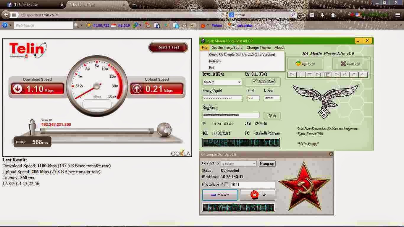This screenshot has width=404, height=227.
Task: Click the Alexa rank #100,723 icon
Action: point(88,25)
